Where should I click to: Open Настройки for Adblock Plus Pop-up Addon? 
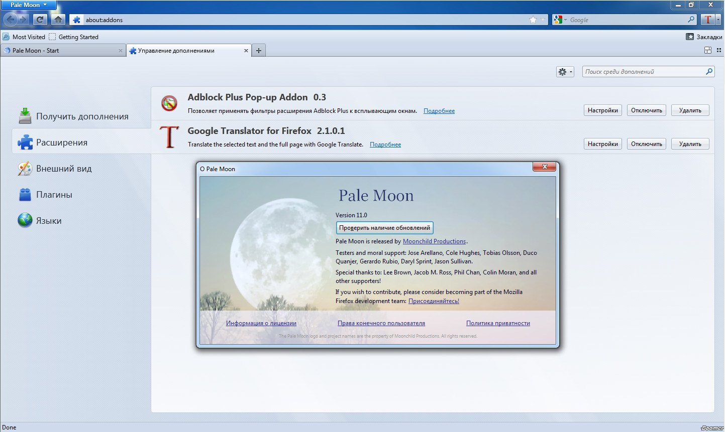[x=603, y=110]
